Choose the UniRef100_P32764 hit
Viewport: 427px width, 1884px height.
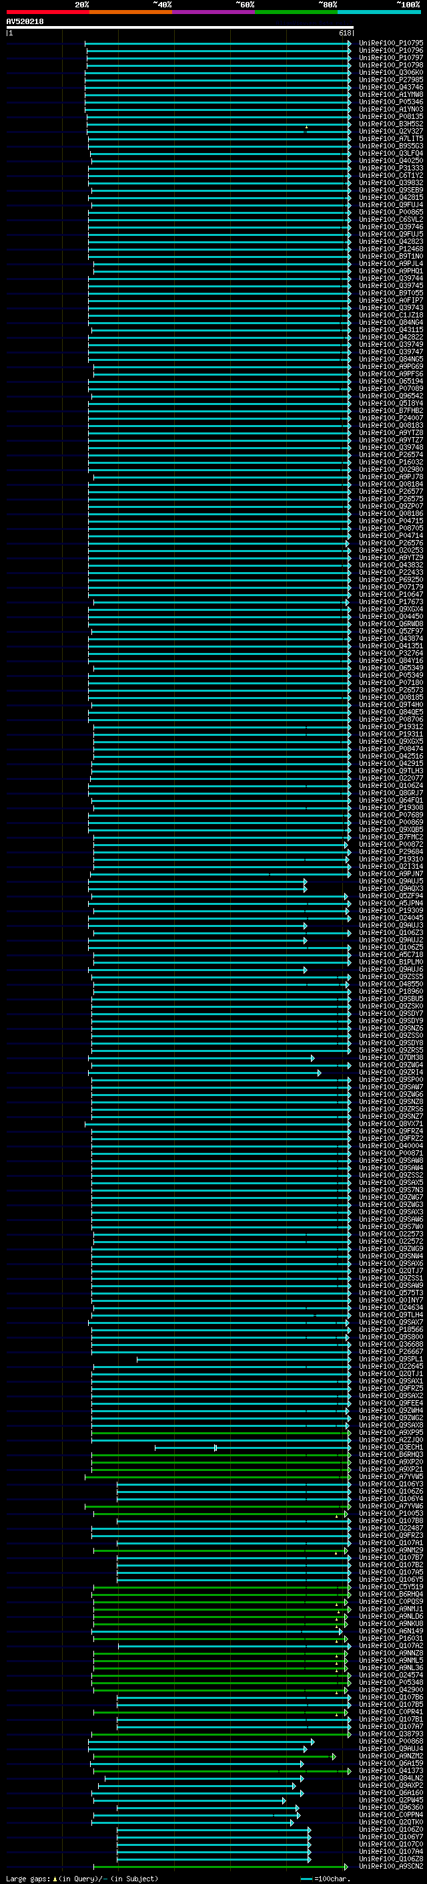click(391, 653)
